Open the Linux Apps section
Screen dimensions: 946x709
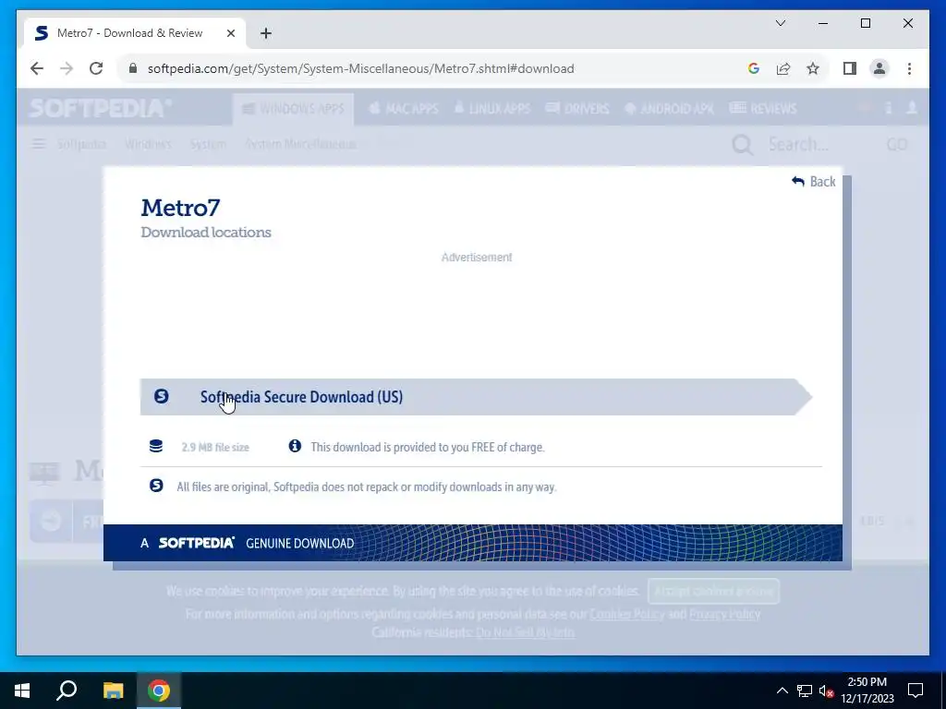click(492, 109)
